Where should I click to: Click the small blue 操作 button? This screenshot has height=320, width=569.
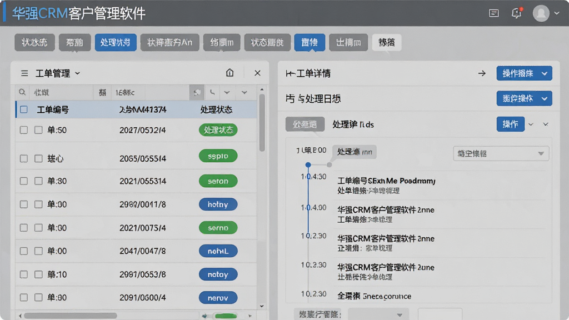tap(511, 124)
